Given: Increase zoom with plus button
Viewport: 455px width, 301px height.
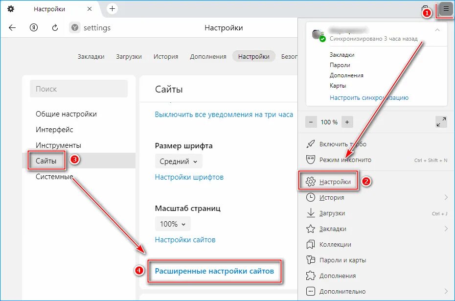Looking at the screenshot, I should pyautogui.click(x=347, y=122).
